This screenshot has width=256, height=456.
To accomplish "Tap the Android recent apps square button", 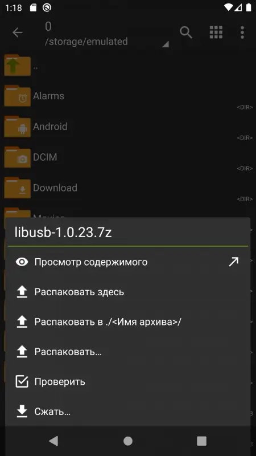I will (201, 441).
